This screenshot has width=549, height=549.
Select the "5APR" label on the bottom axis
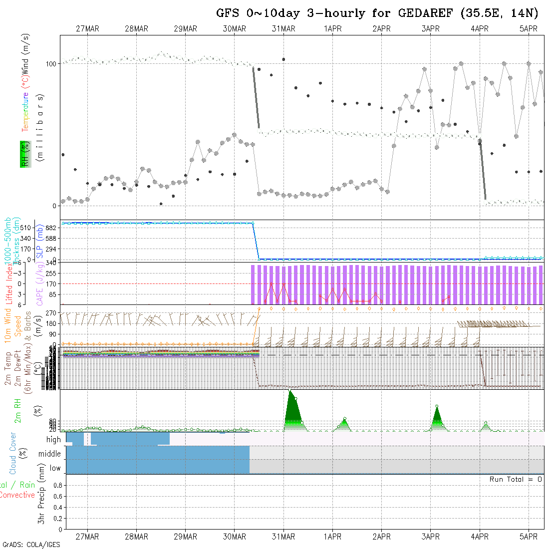529,537
